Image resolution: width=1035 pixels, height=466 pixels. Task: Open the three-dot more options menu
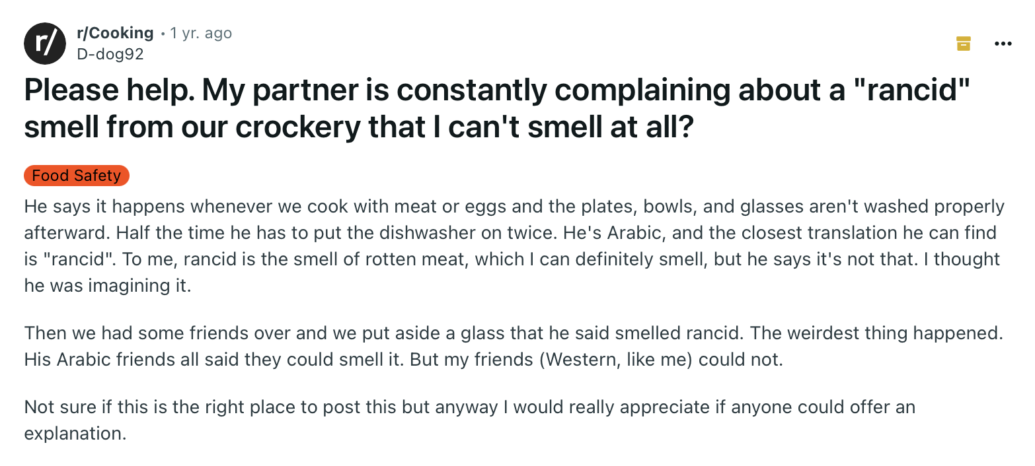tap(1003, 44)
